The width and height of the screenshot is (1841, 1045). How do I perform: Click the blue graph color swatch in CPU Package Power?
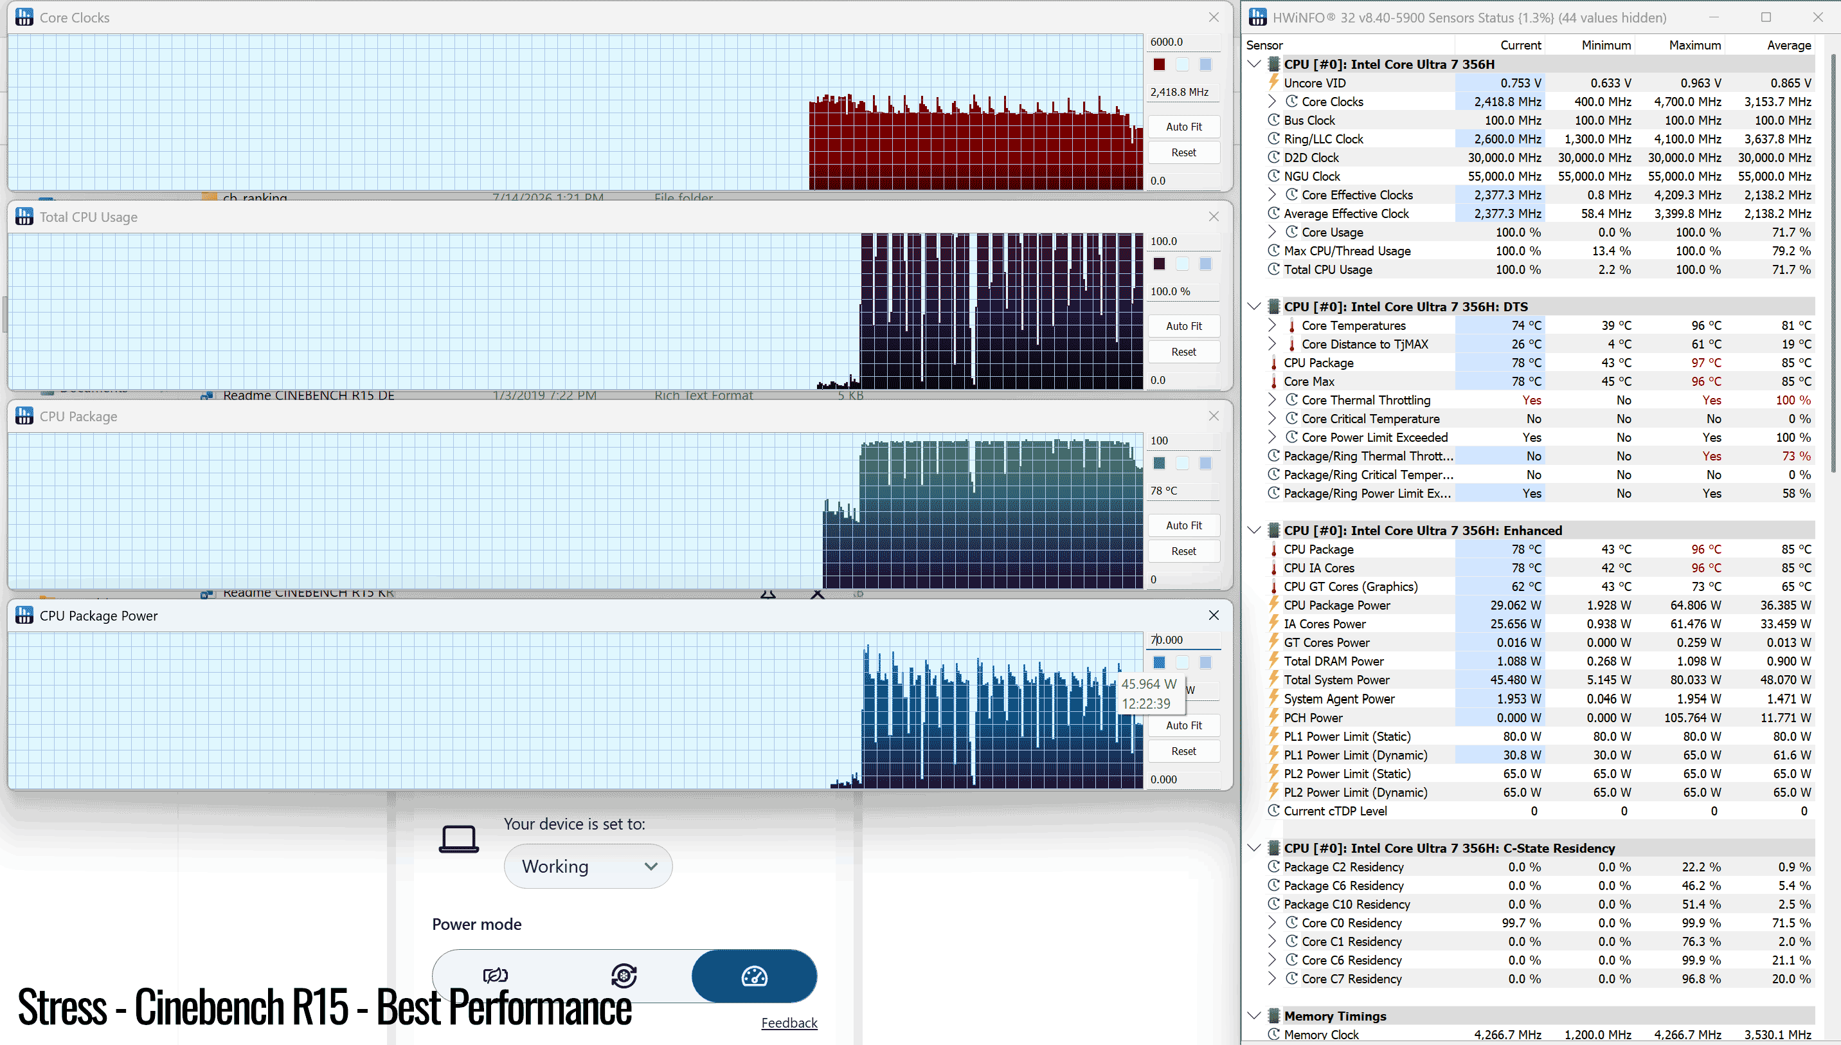tap(1159, 662)
